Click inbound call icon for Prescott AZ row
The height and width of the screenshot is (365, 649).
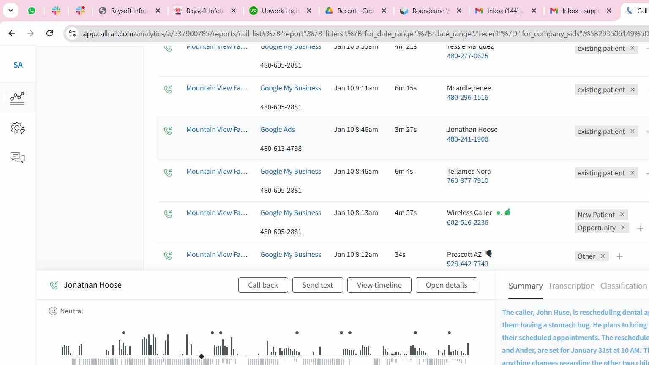168,256
